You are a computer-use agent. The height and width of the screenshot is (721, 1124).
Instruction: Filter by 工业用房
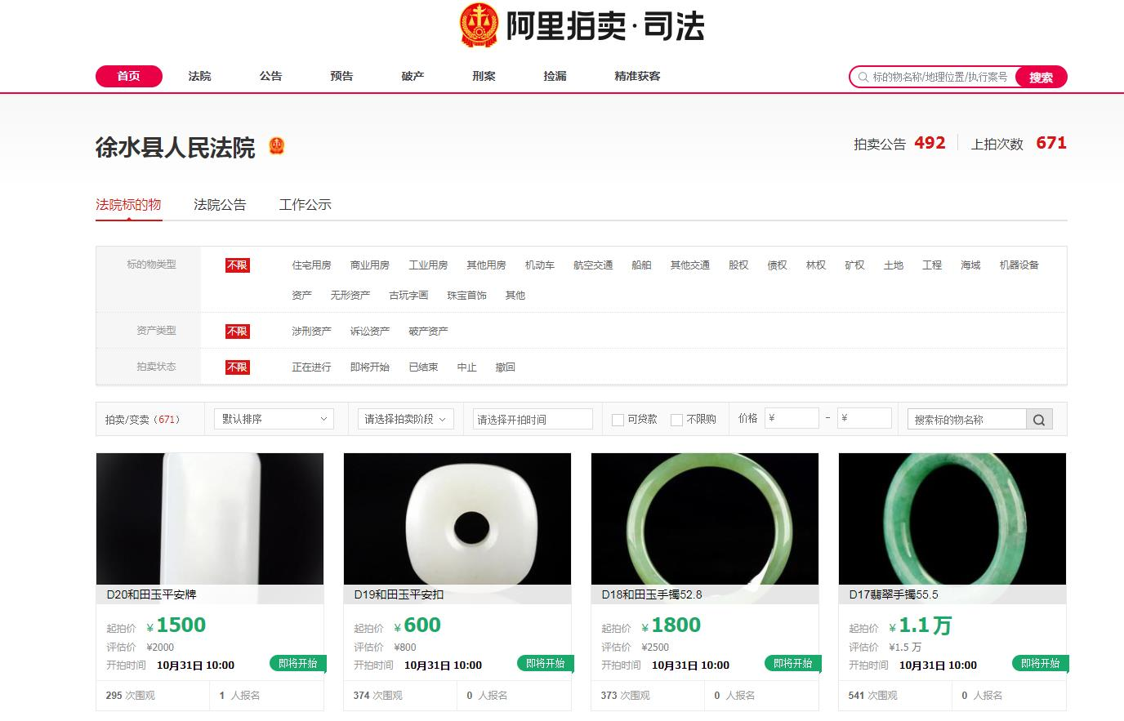(x=428, y=265)
